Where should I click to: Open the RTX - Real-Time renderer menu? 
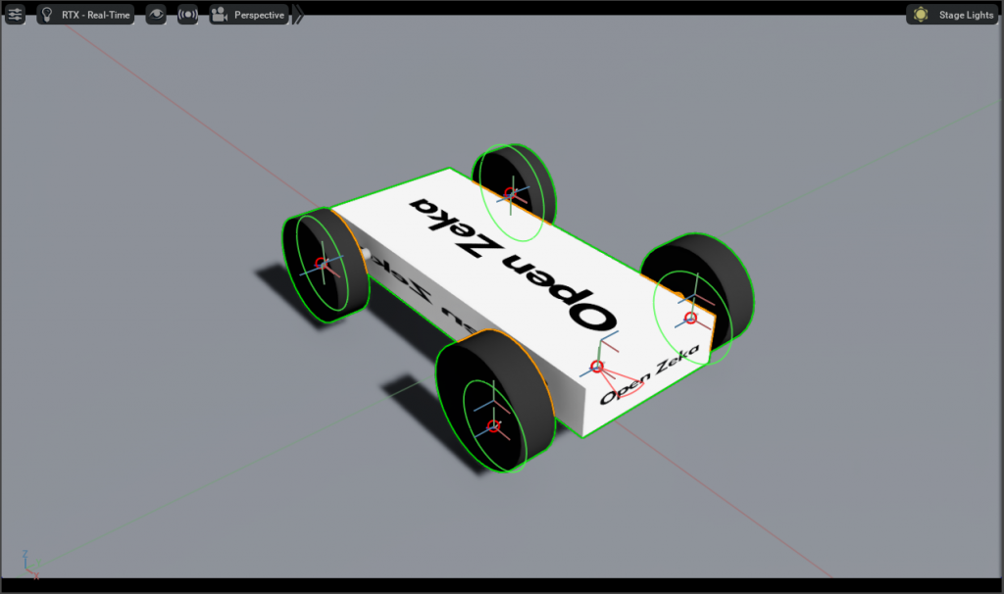[x=85, y=14]
